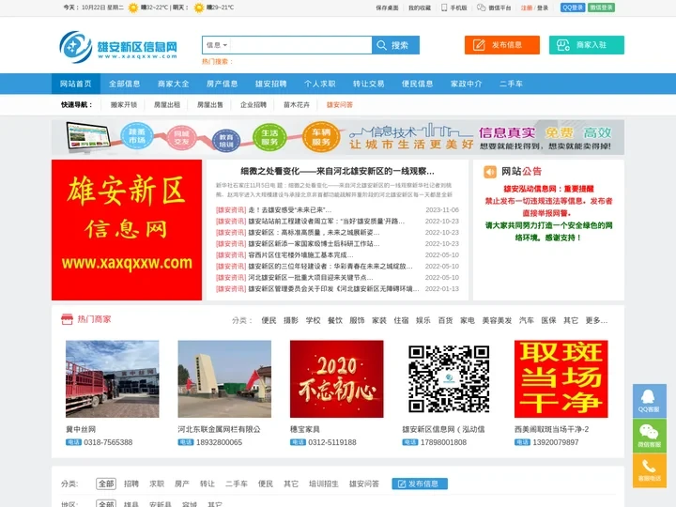Open 便民信息 in the navigation bar
676x507 pixels.
coord(417,84)
